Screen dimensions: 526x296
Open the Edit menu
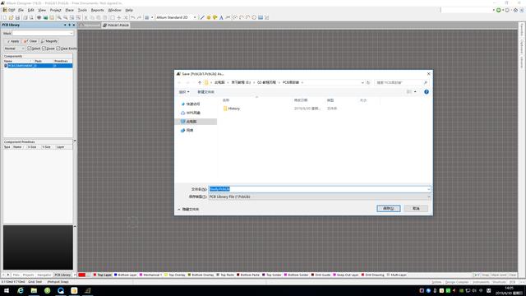pos(31,10)
